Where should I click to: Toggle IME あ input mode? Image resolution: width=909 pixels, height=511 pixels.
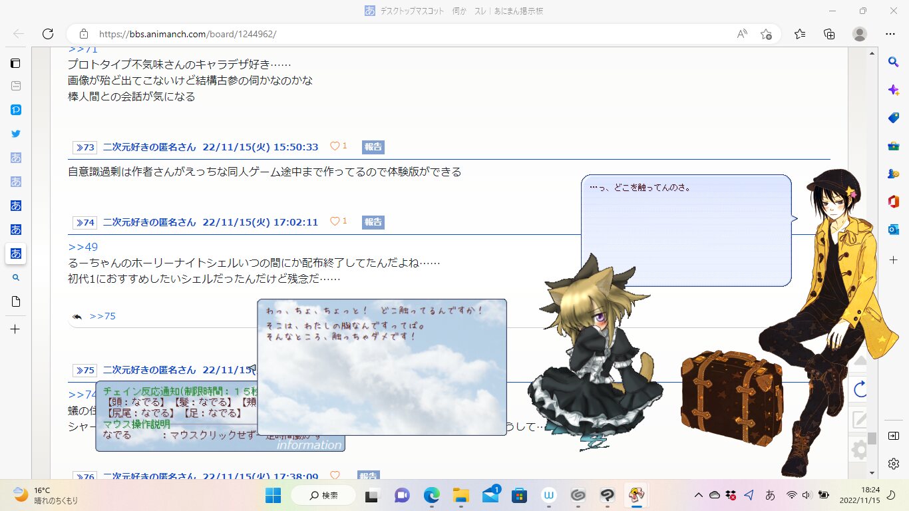[x=771, y=495]
